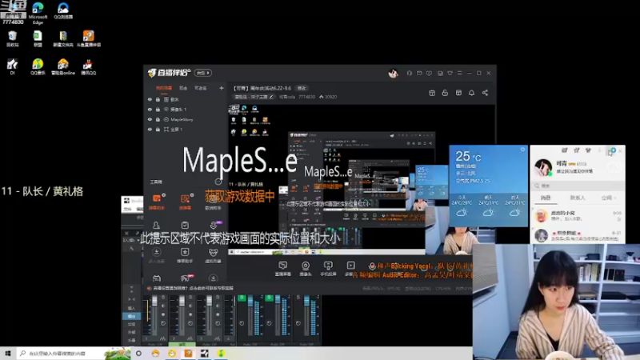Open the headset support icon in companion title bar

tap(410, 73)
